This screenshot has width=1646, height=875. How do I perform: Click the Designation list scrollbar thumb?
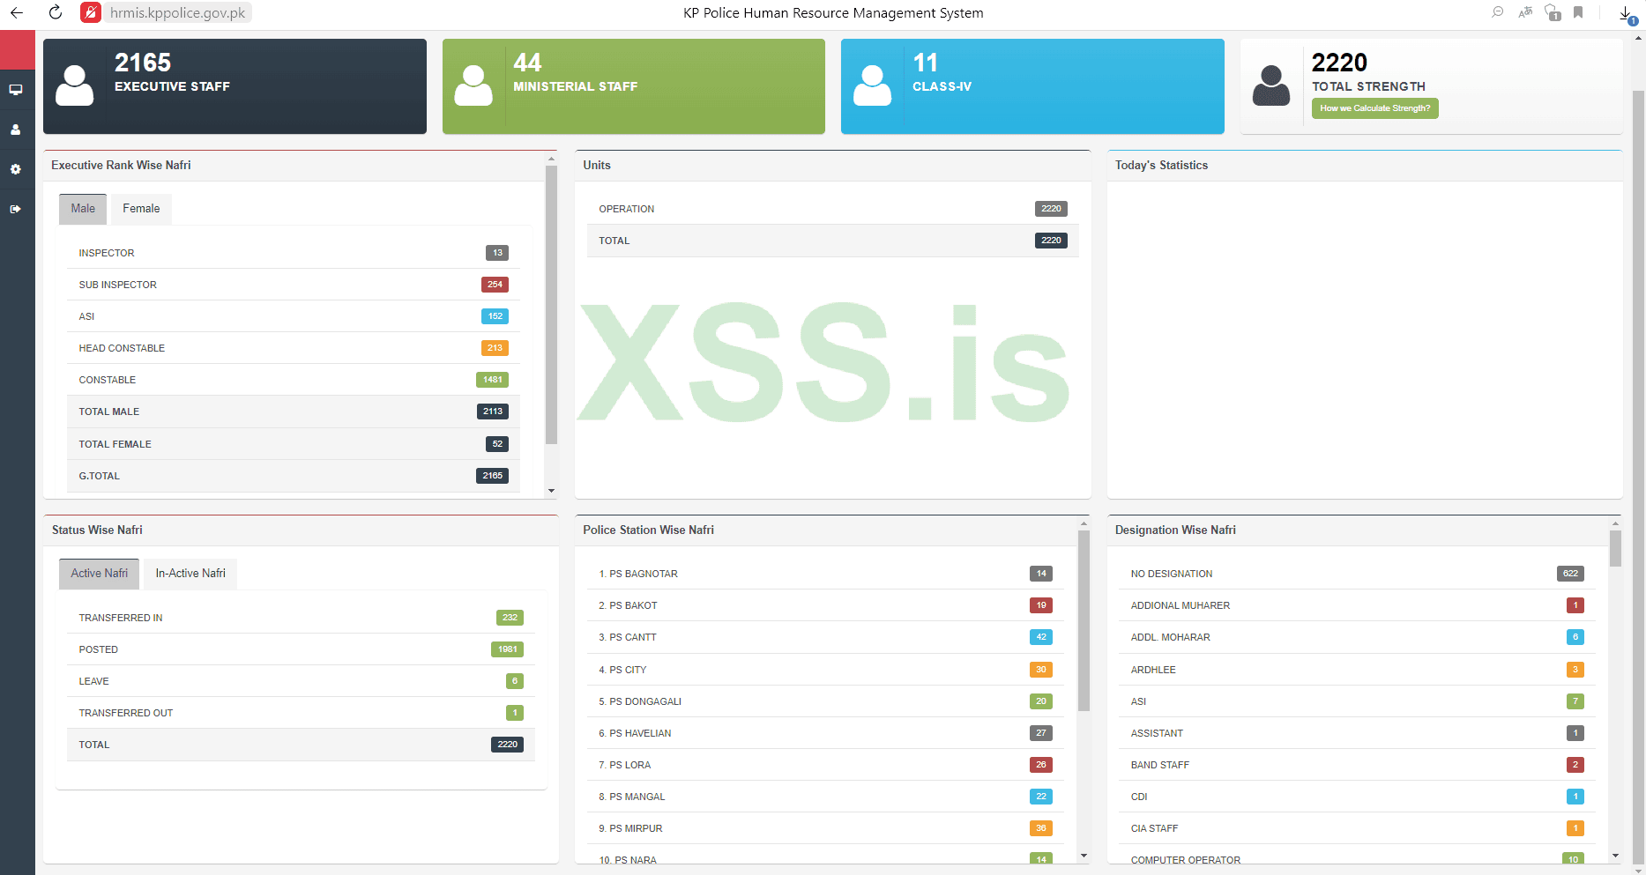tap(1615, 548)
